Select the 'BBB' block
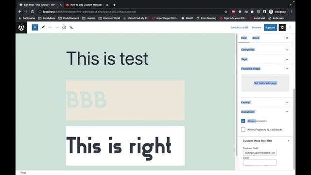This screenshot has height=175, width=311. click(x=125, y=100)
